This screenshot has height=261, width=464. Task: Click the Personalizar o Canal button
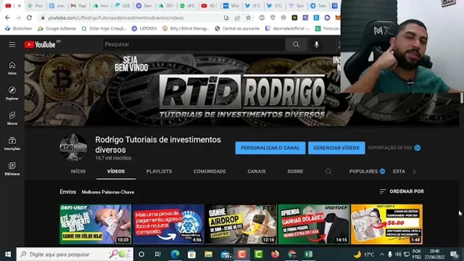270,148
